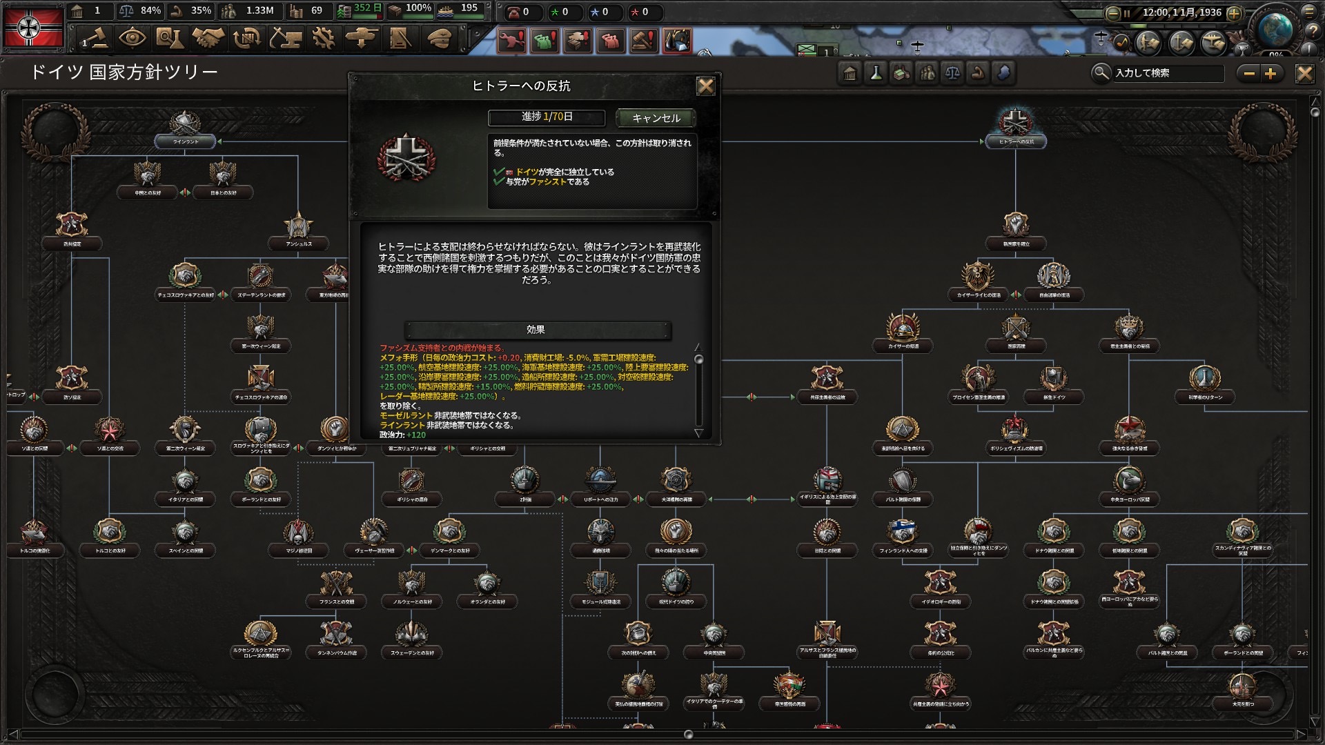Image resolution: width=1325 pixels, height=745 pixels.
Task: Click the crate supply alert icon
Action: [578, 41]
